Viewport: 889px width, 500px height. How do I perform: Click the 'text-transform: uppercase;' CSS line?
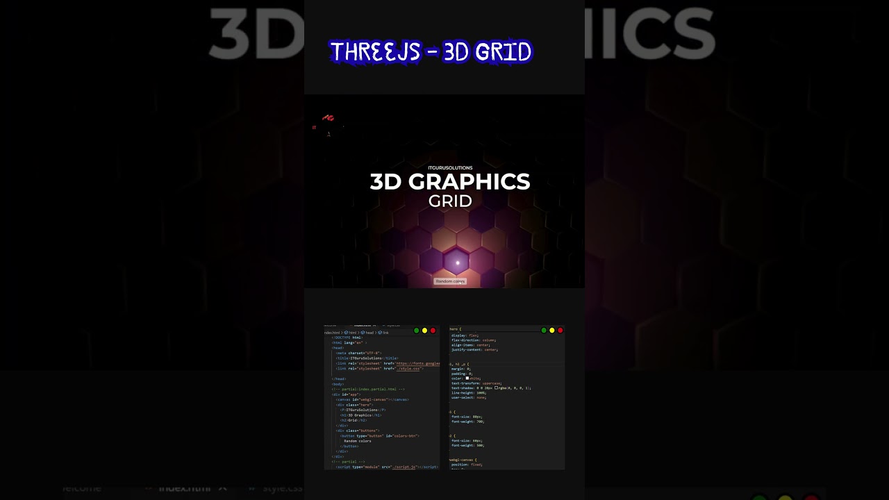point(476,383)
